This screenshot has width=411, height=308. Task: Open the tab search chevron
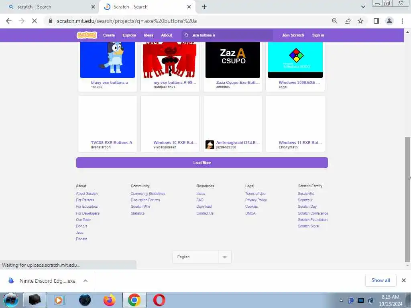pyautogui.click(x=363, y=7)
